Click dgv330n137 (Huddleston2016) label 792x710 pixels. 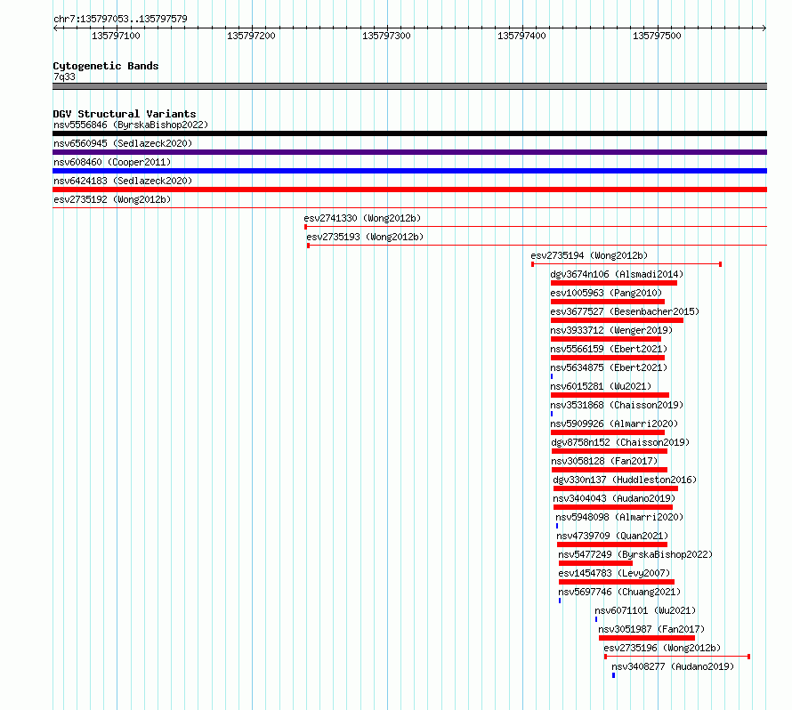(625, 480)
